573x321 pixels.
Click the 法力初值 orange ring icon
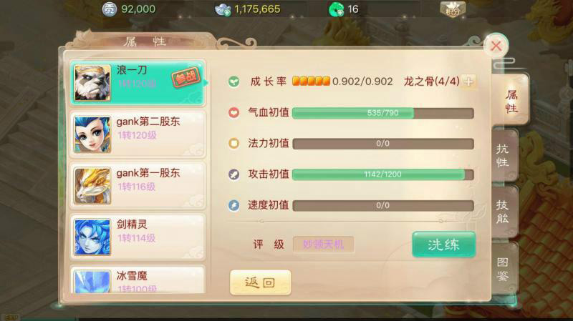click(234, 144)
